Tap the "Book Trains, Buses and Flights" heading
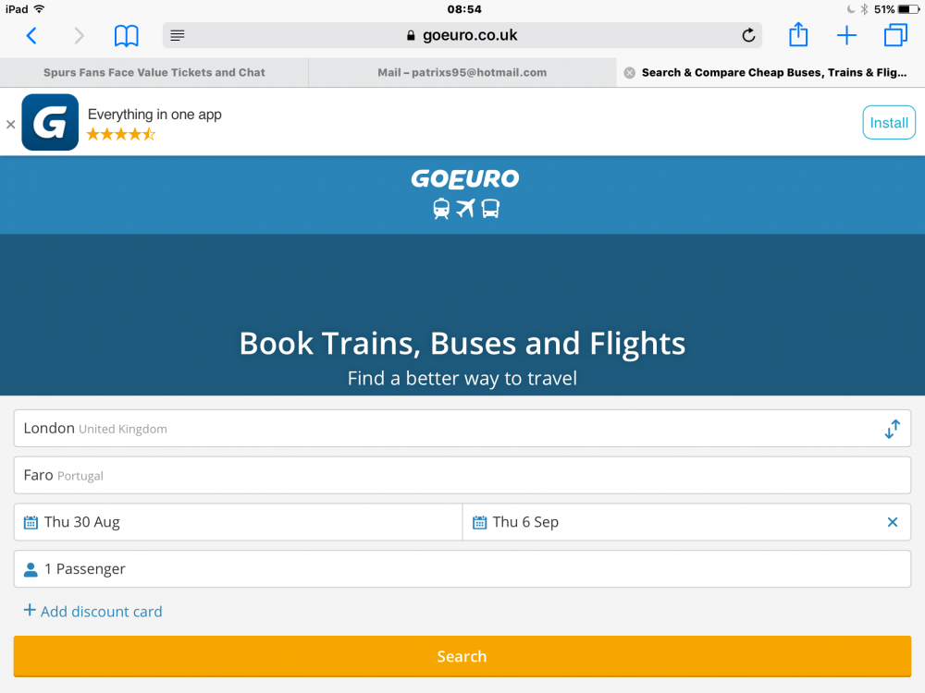 tap(462, 344)
